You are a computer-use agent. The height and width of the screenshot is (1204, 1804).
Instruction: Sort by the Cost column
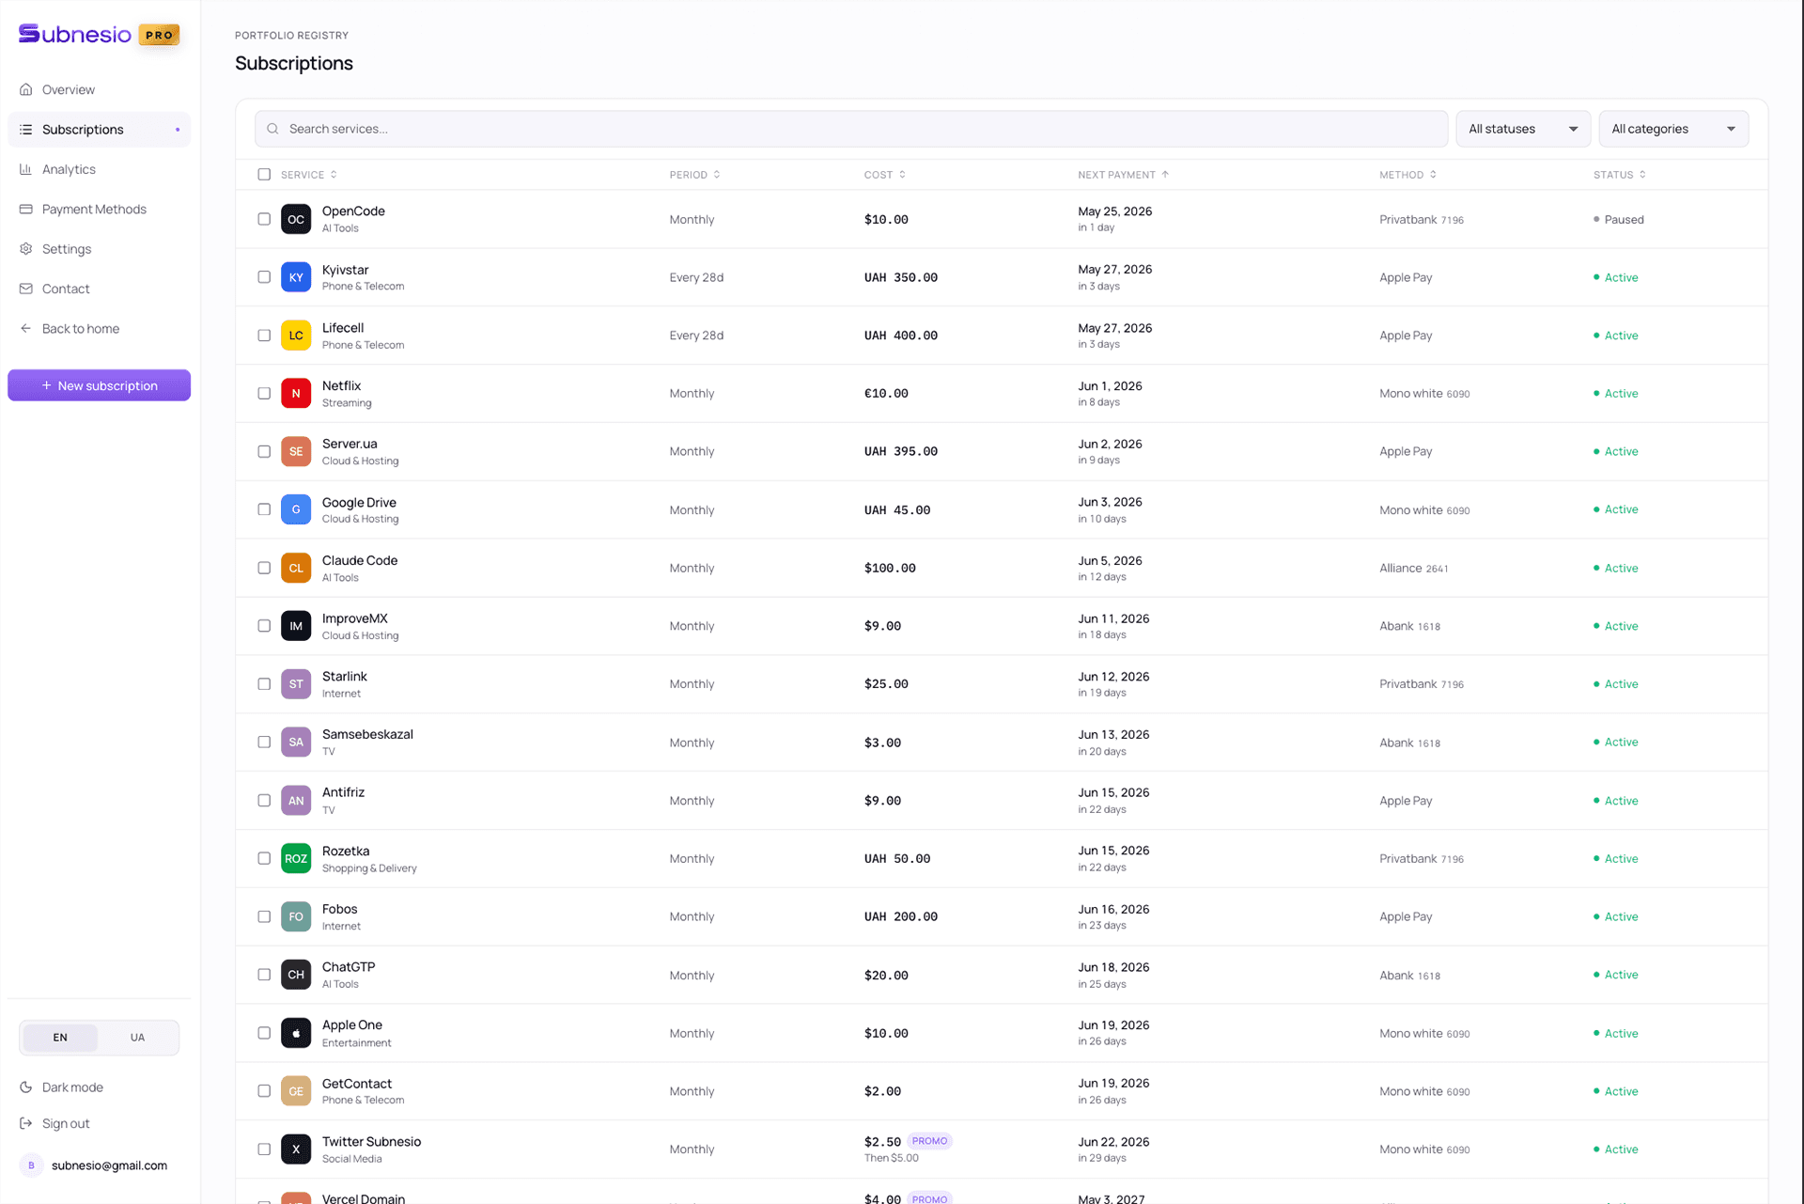coord(884,175)
